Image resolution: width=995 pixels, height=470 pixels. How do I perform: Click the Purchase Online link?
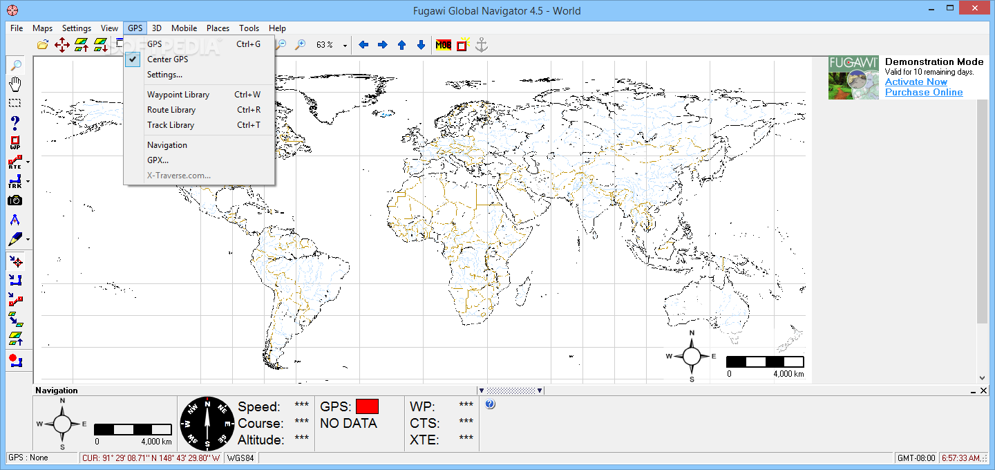click(x=924, y=92)
